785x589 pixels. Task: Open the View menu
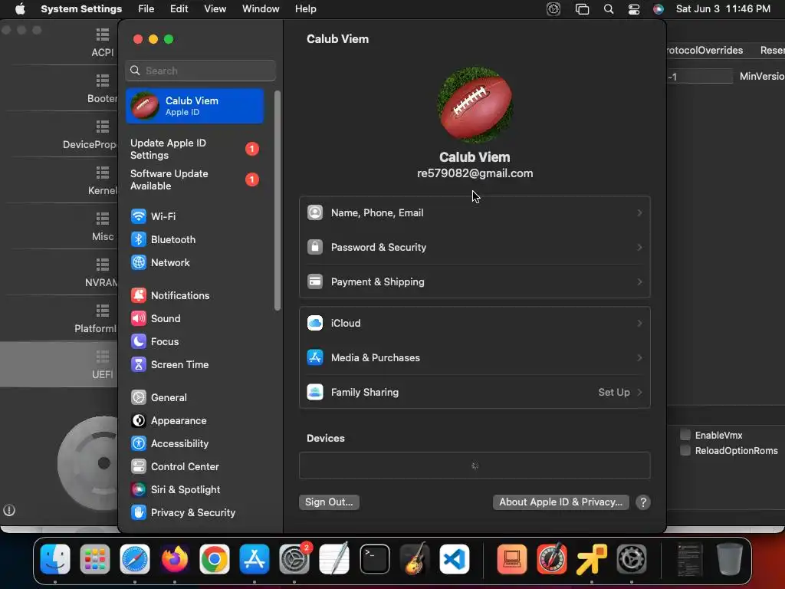click(x=215, y=9)
